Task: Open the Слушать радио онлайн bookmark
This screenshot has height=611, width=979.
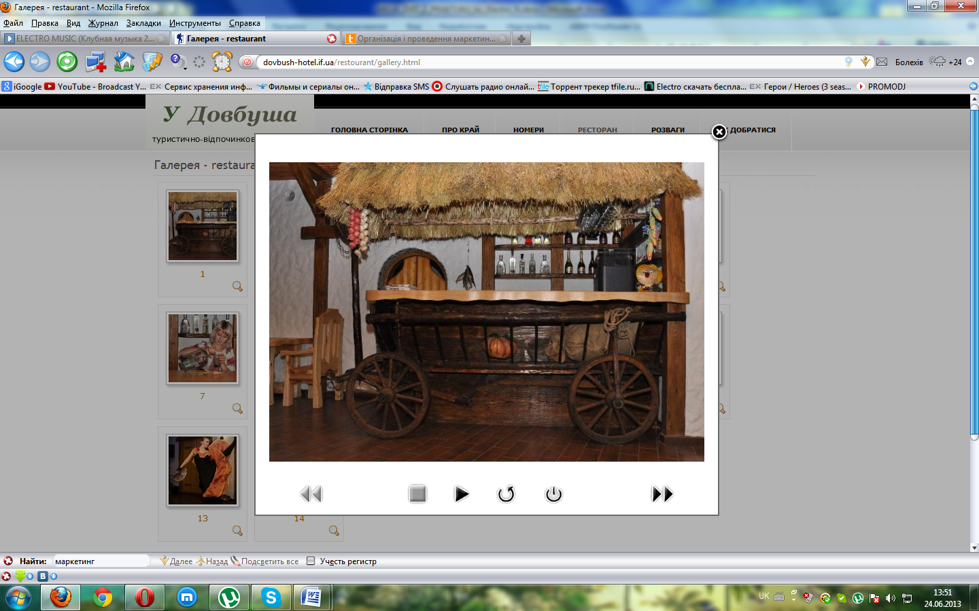Action: click(x=483, y=86)
